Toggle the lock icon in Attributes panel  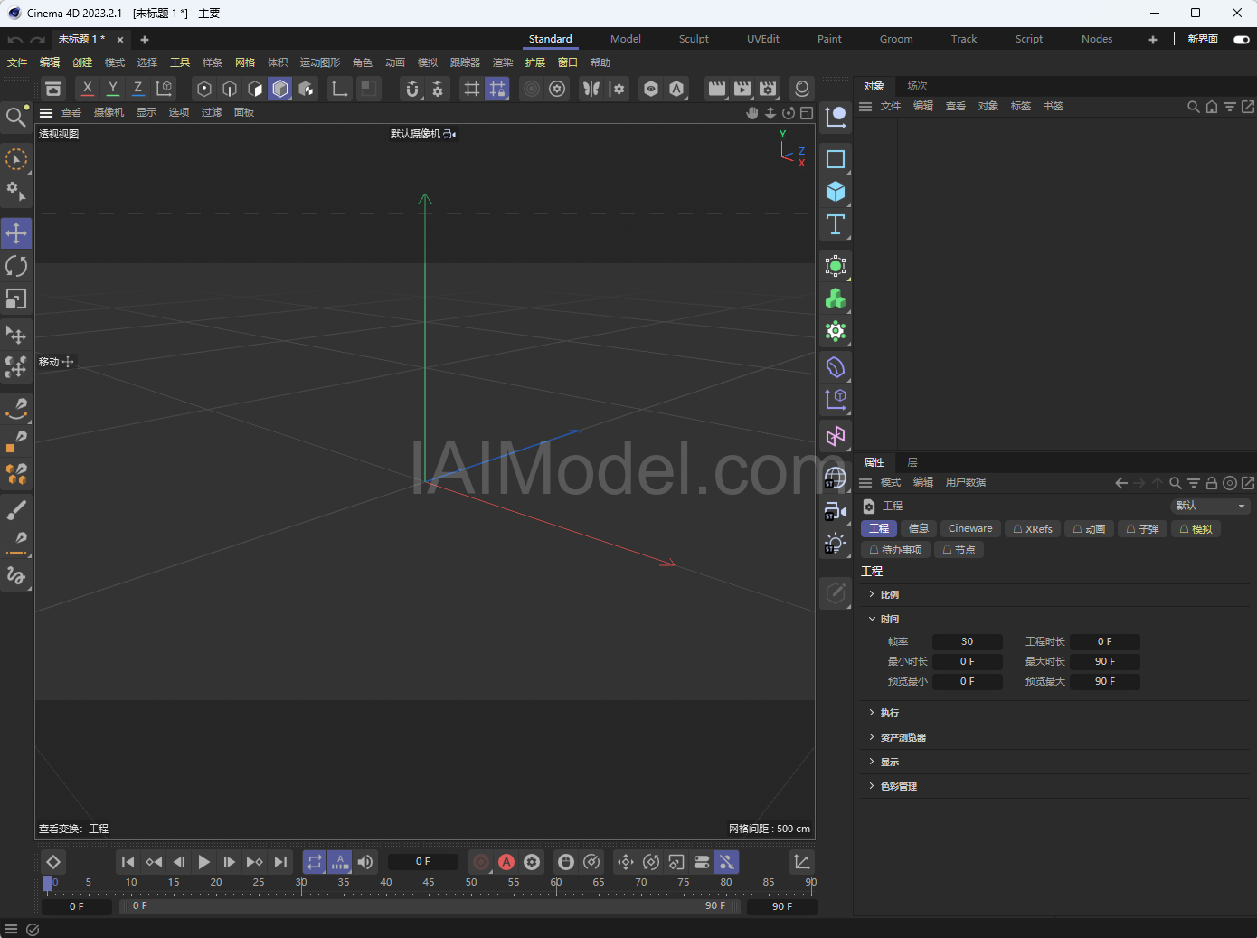coord(1212,483)
